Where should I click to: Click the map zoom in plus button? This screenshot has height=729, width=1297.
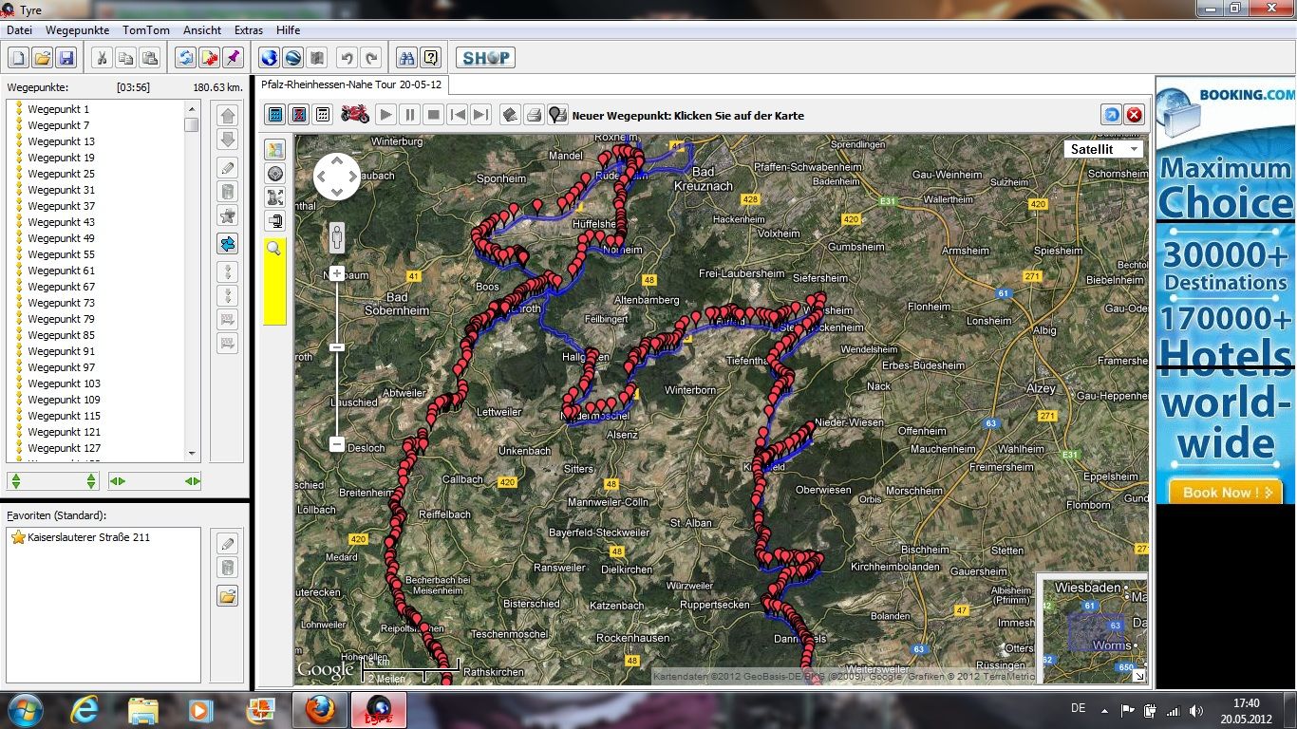pos(336,273)
